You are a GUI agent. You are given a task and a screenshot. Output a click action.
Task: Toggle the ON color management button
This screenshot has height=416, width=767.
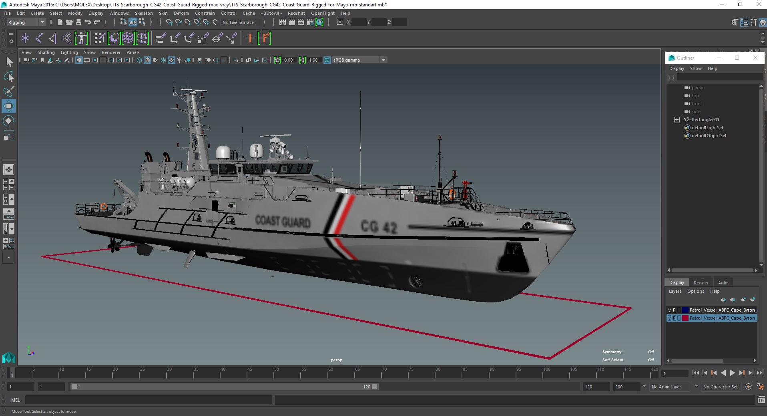click(x=327, y=60)
